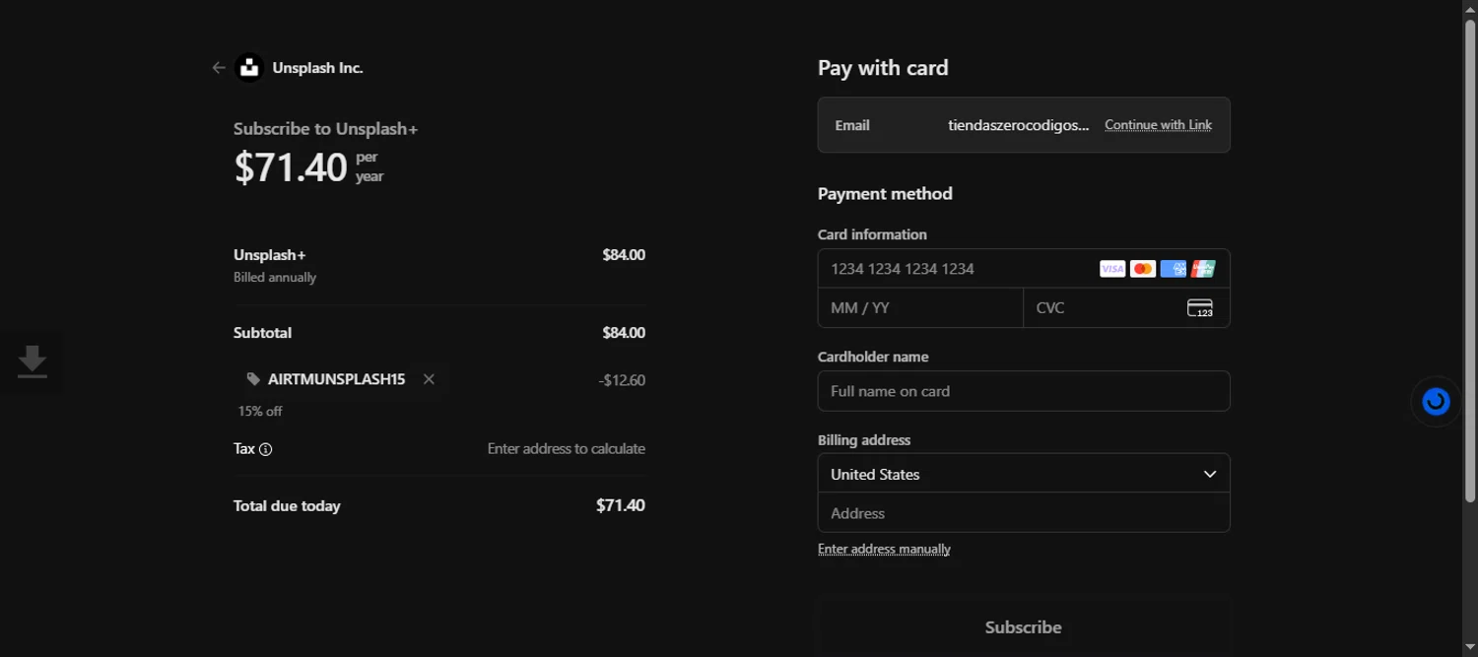Click the 15% off label

tap(260, 411)
